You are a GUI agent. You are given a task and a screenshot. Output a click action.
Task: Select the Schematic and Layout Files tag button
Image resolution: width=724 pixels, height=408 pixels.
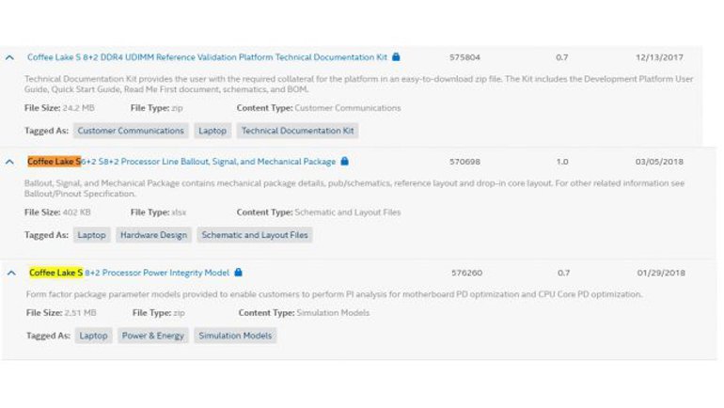(254, 235)
